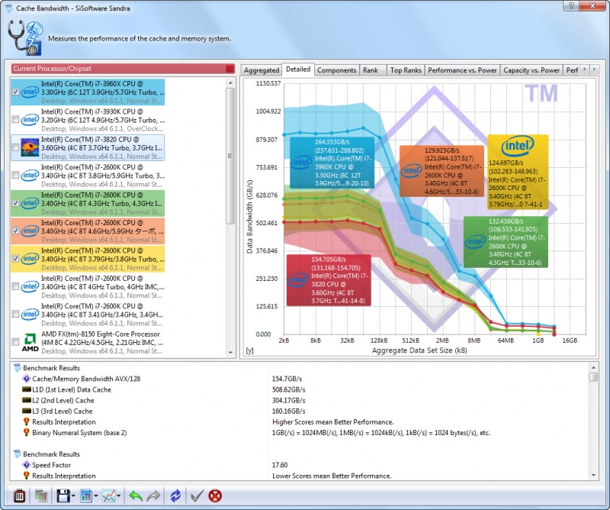Screen dimensions: 610x510
Task: Check the i7-2600K 4GHz Turbo checkbox
Action: point(15,286)
